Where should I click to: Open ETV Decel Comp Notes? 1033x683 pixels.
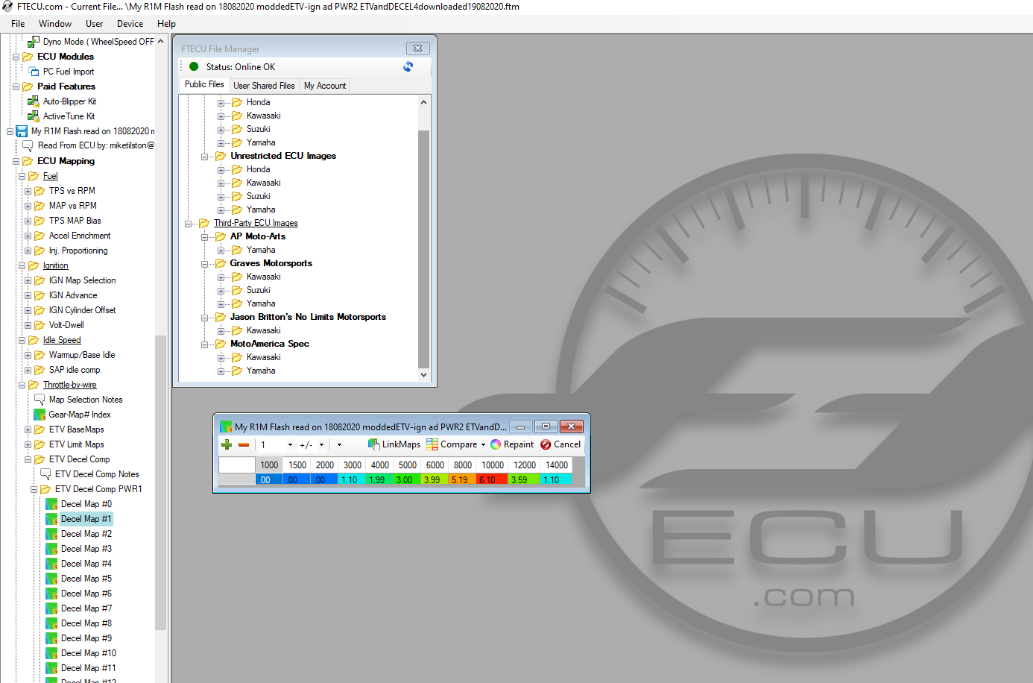point(97,474)
